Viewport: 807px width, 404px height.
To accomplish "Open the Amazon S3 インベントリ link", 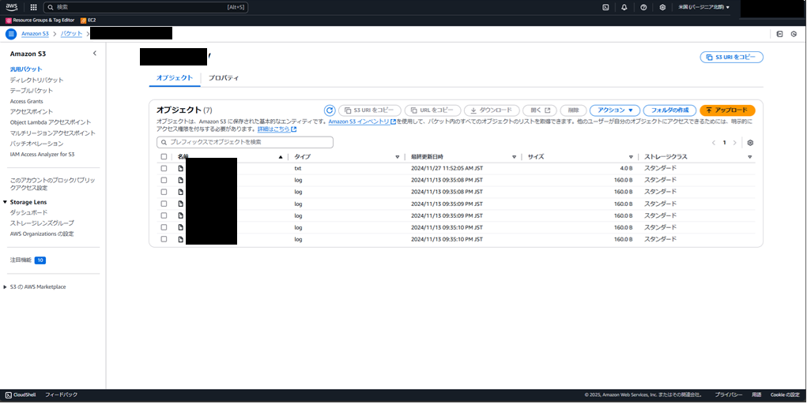I will (362, 122).
